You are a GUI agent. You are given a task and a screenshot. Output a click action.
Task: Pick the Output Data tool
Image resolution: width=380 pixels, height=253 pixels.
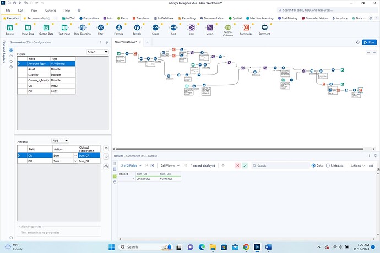pyautogui.click(x=46, y=30)
